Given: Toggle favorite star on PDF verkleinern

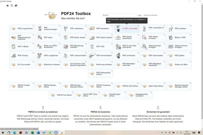Looking at the screenshot, I should click(85, 26).
